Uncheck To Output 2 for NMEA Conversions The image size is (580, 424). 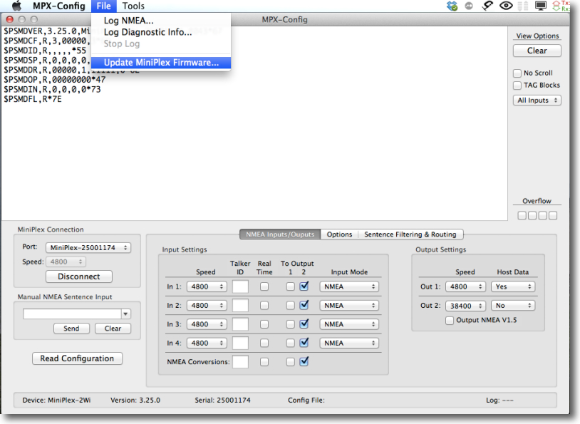pyautogui.click(x=304, y=362)
